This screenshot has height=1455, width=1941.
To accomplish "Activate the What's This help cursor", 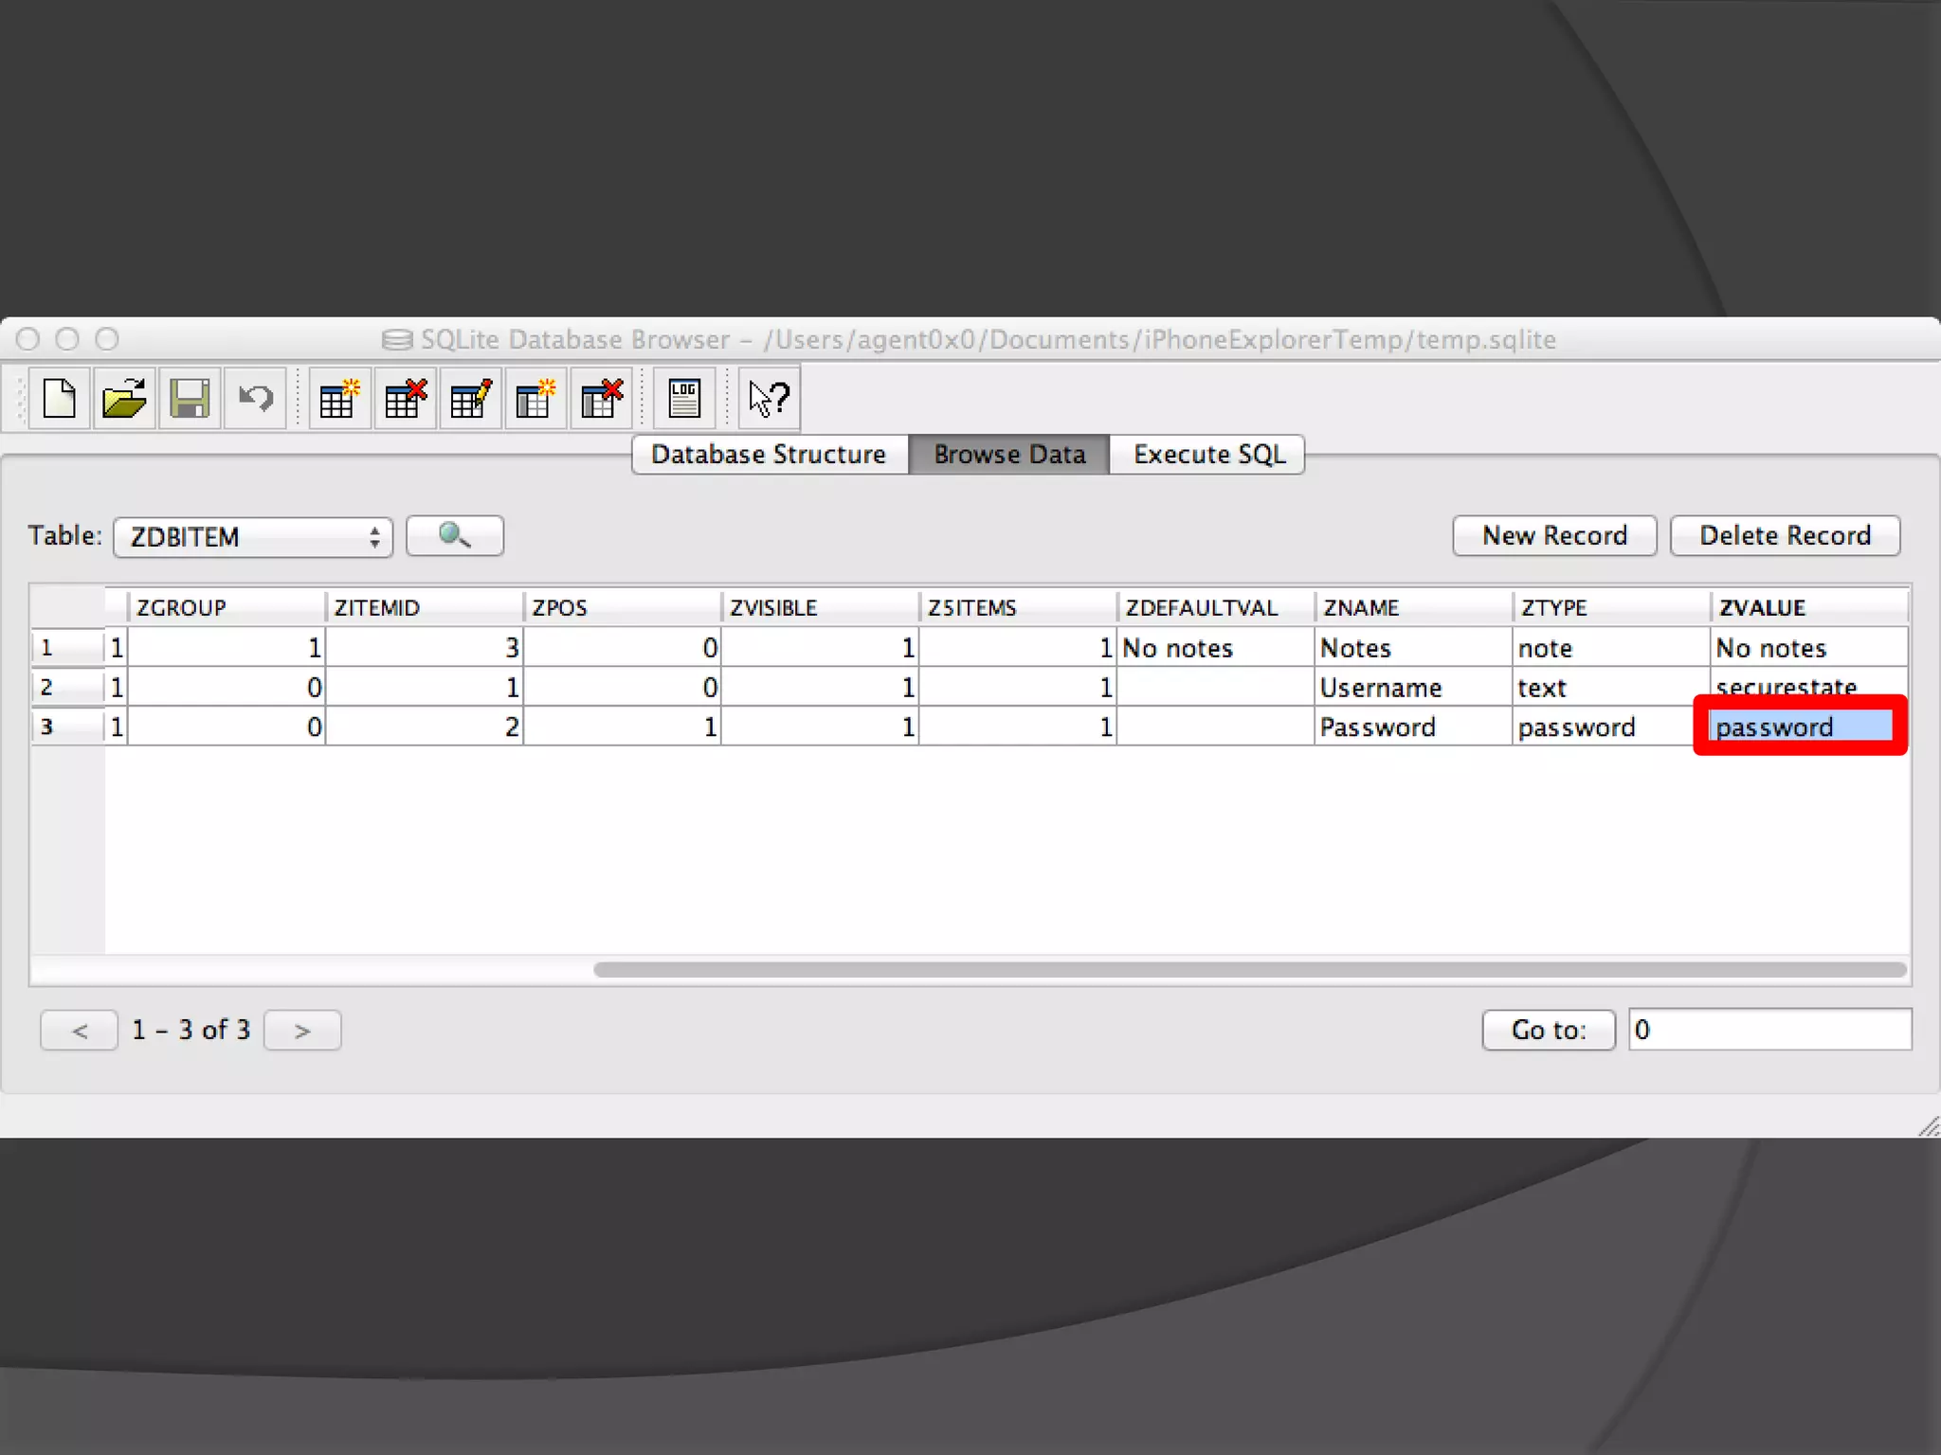I will 768,399.
